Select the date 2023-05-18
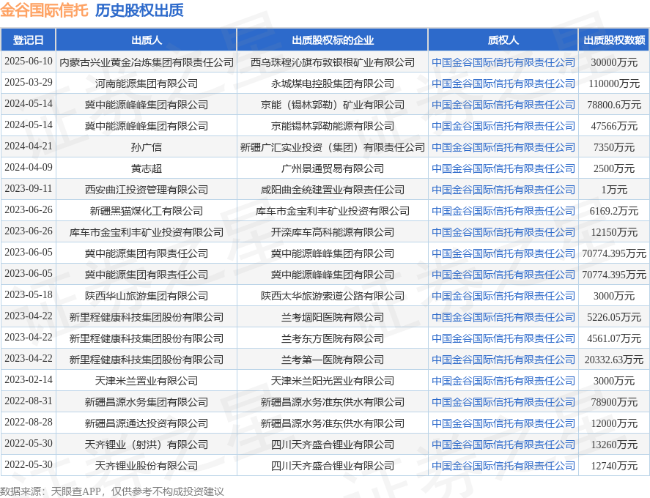This screenshot has width=650, height=498. click(29, 295)
